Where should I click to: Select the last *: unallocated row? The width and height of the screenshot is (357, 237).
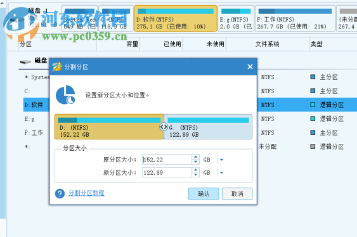pos(190,146)
